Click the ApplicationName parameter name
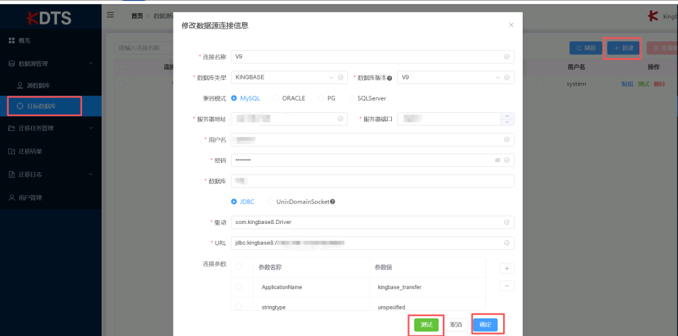Screen dimensions: 678x336 click(x=282, y=287)
